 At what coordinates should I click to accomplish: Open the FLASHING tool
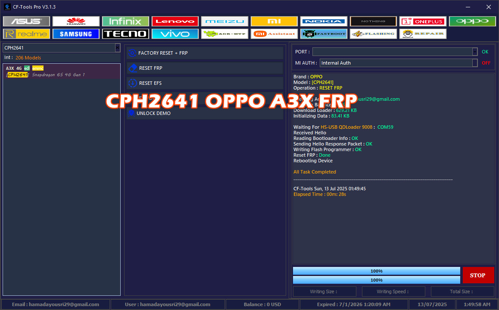373,34
